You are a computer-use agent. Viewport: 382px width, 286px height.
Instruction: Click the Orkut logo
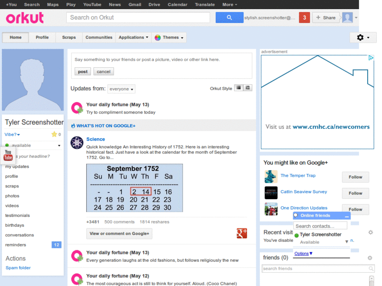pyautogui.click(x=25, y=18)
